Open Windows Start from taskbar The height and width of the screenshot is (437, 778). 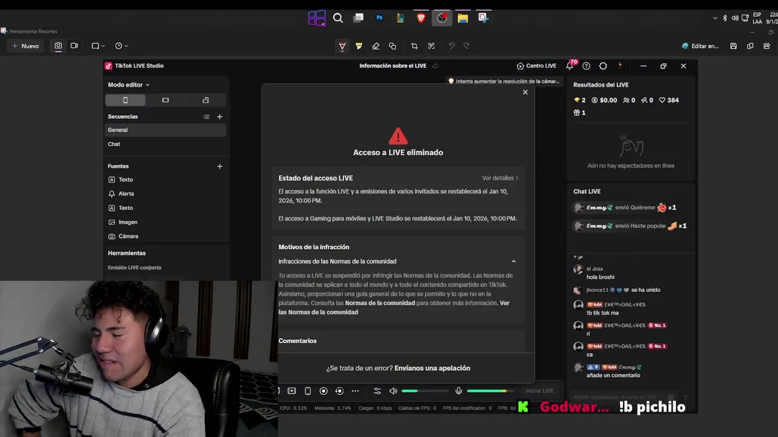[317, 18]
